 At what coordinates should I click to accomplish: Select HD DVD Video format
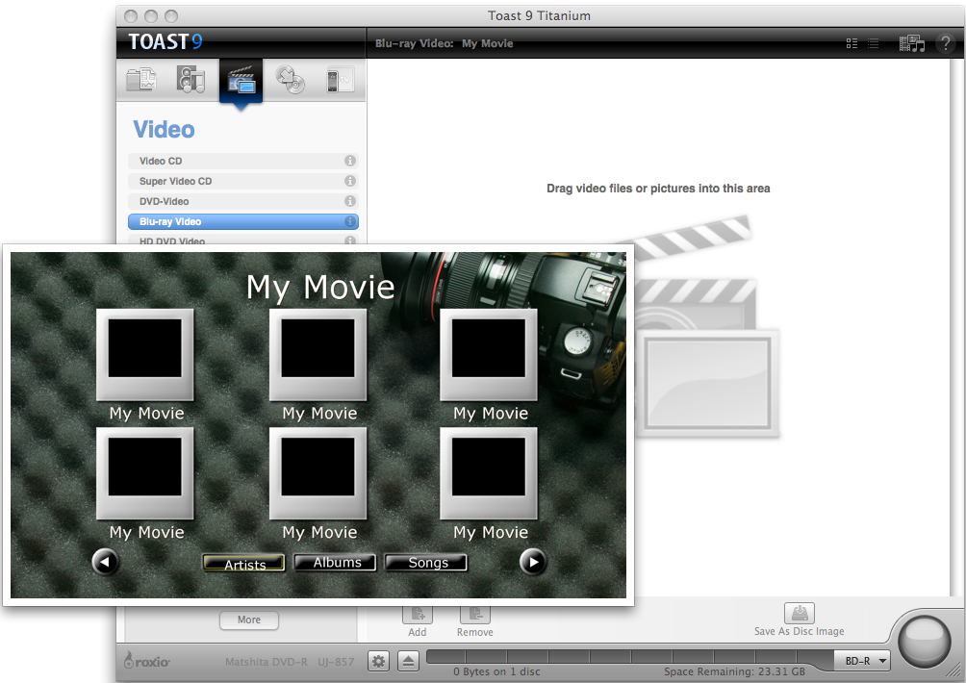point(242,240)
